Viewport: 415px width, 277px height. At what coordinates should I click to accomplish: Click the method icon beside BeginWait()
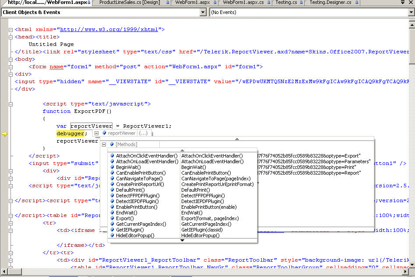(112, 167)
